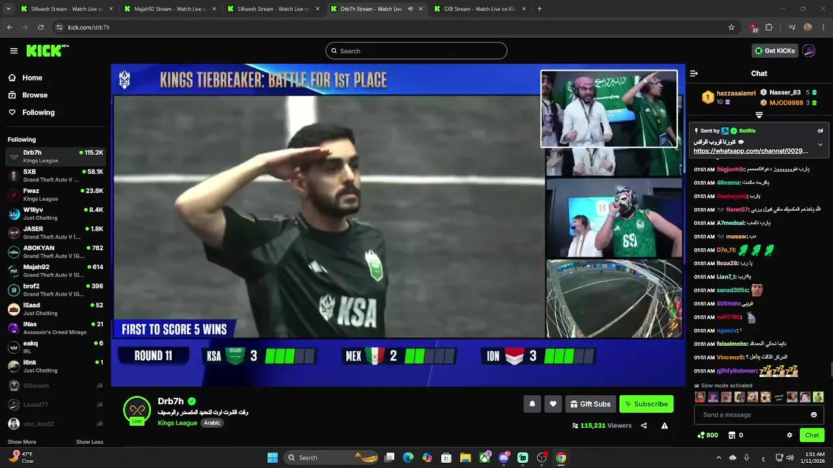Open the Windows Start menu
833x468 pixels.
273,458
